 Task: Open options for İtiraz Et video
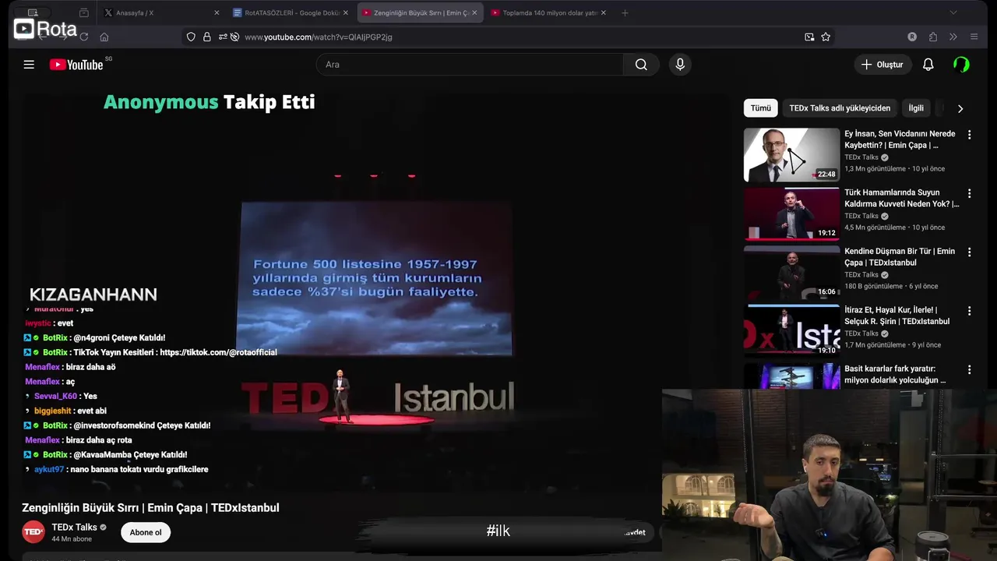pos(969,311)
